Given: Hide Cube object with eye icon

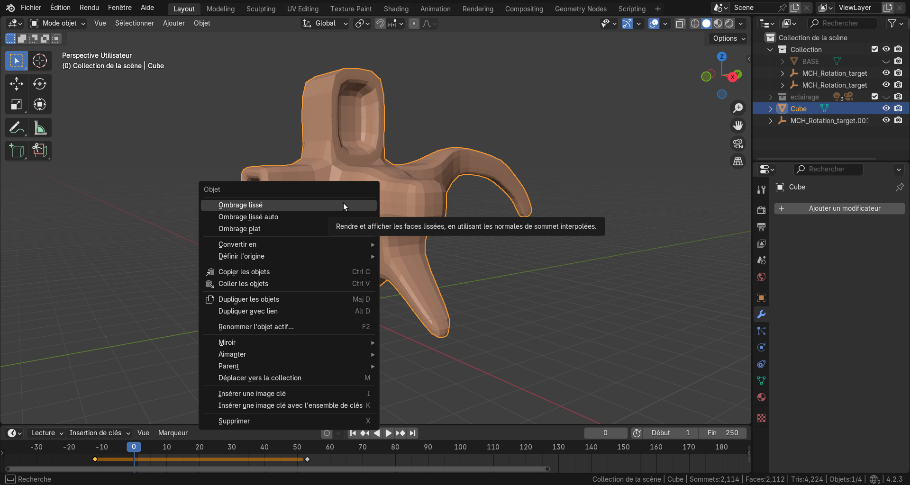Looking at the screenshot, I should (886, 108).
